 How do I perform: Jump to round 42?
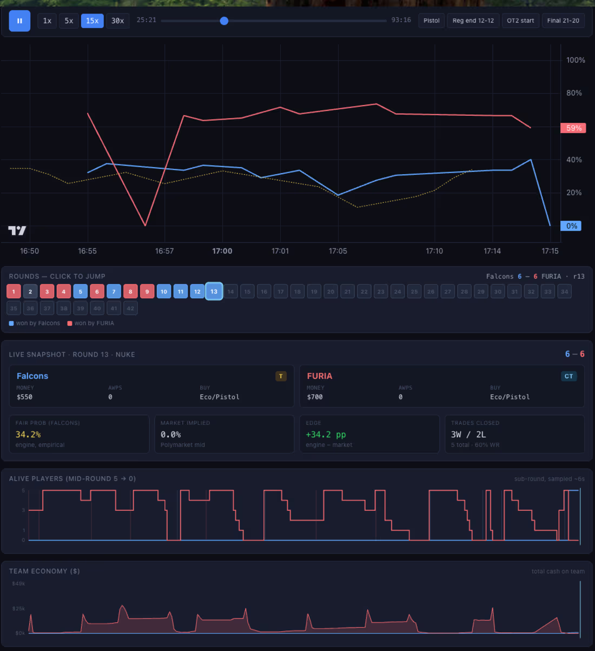[x=130, y=308]
